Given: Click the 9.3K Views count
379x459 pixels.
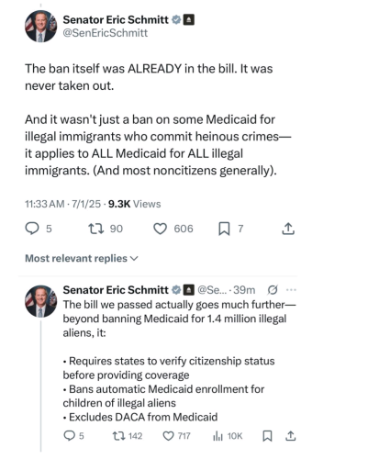Looking at the screenshot, I should (x=134, y=204).
